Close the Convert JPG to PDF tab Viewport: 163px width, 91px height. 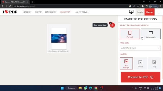tap(28, 2)
